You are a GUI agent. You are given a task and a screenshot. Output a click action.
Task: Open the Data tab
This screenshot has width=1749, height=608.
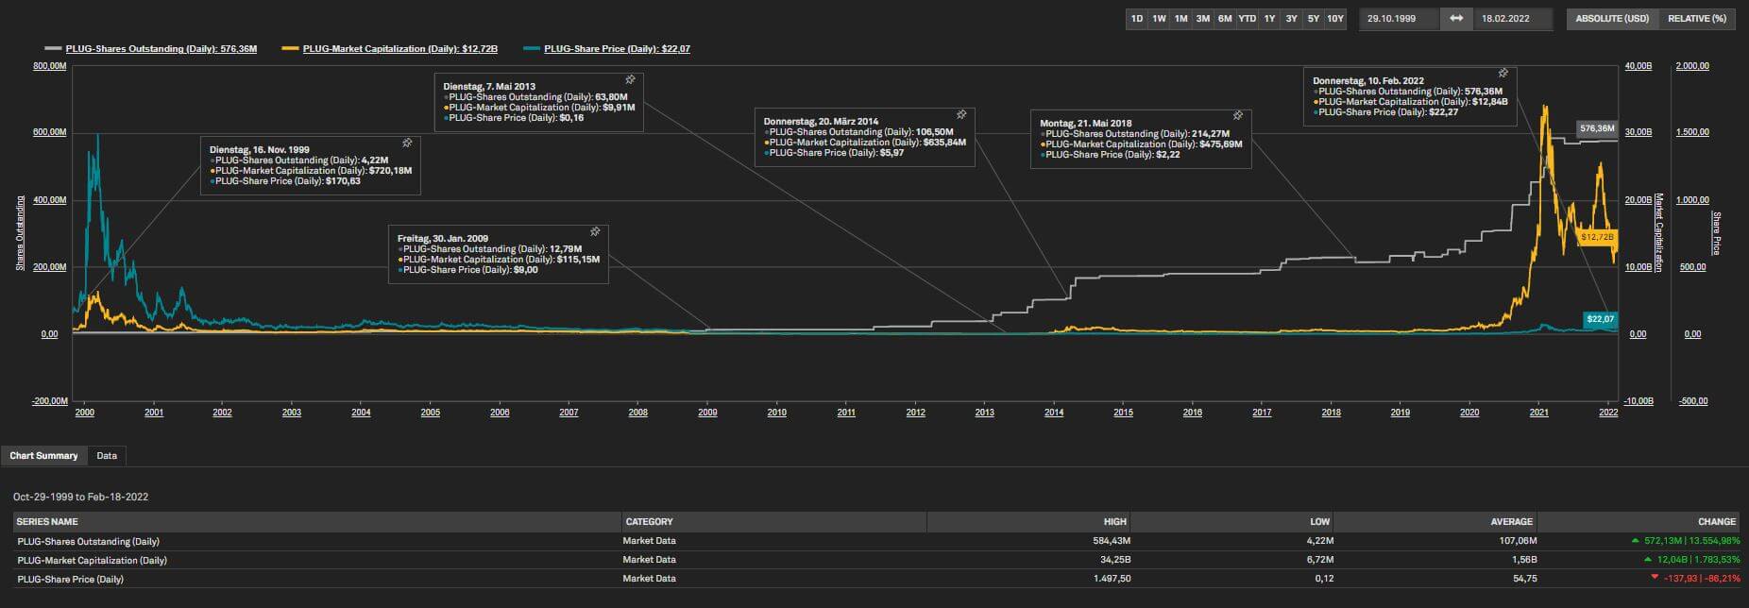click(x=107, y=456)
